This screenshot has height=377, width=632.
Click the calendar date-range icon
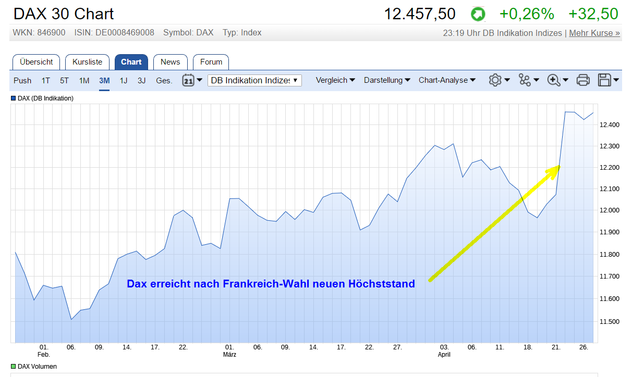point(188,80)
